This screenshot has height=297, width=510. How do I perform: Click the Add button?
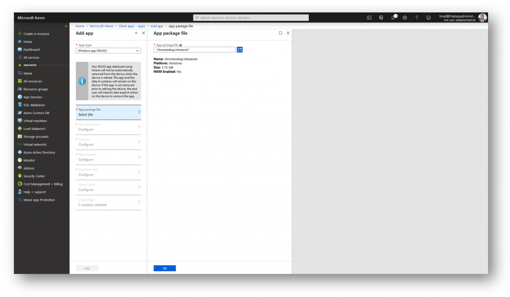point(87,269)
